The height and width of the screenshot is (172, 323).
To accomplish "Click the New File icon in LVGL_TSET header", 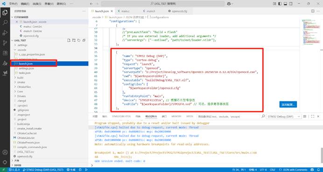I will [x=69, y=40].
